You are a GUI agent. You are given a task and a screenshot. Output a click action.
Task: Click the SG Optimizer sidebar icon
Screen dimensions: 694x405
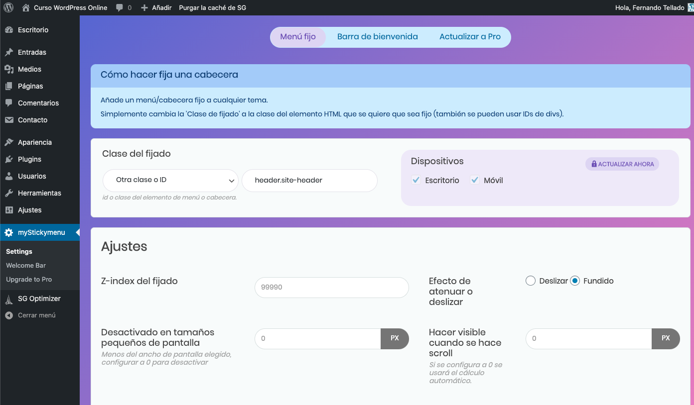pos(9,299)
